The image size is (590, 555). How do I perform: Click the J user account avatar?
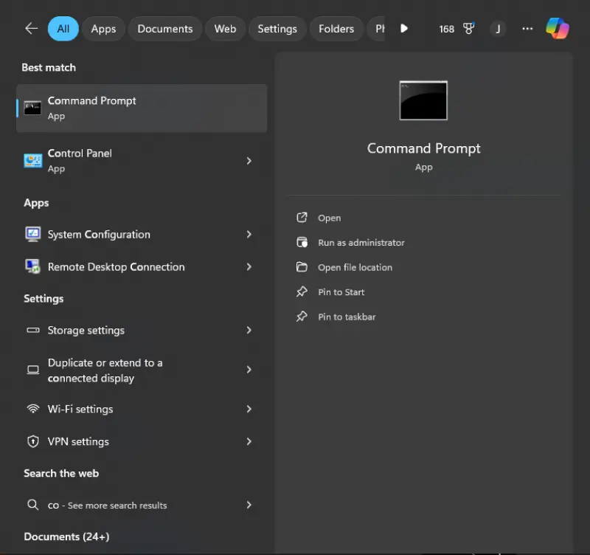498,29
